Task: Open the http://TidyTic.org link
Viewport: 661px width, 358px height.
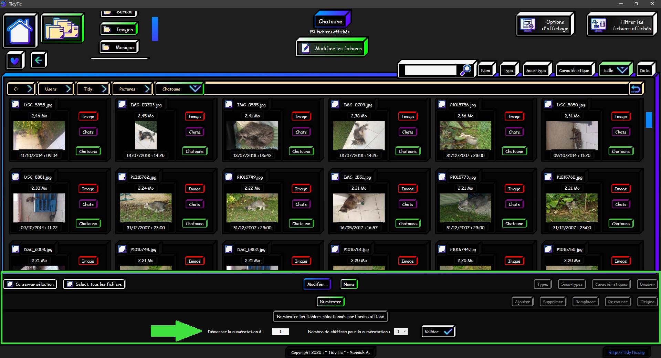Action: 626,352
